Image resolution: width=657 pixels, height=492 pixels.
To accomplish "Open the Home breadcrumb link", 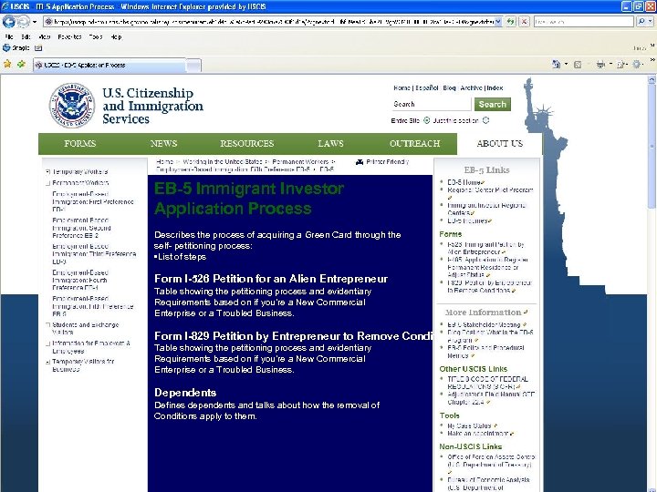I will coord(164,161).
